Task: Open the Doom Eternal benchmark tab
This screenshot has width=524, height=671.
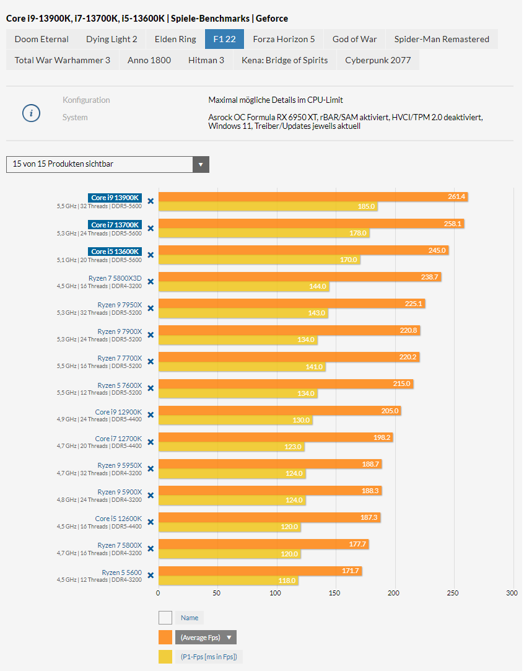Action: (41, 39)
